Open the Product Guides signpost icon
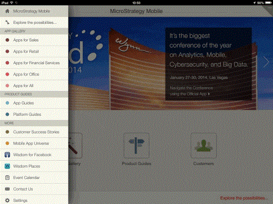The image size is (273, 204). pos(136,146)
